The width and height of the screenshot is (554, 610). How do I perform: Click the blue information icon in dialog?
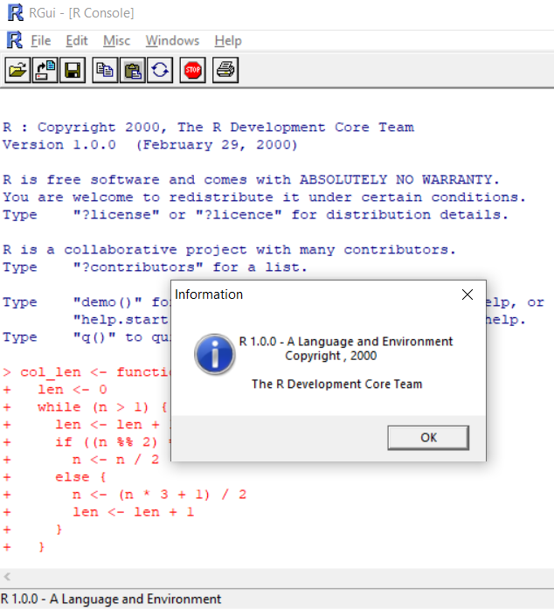click(214, 354)
